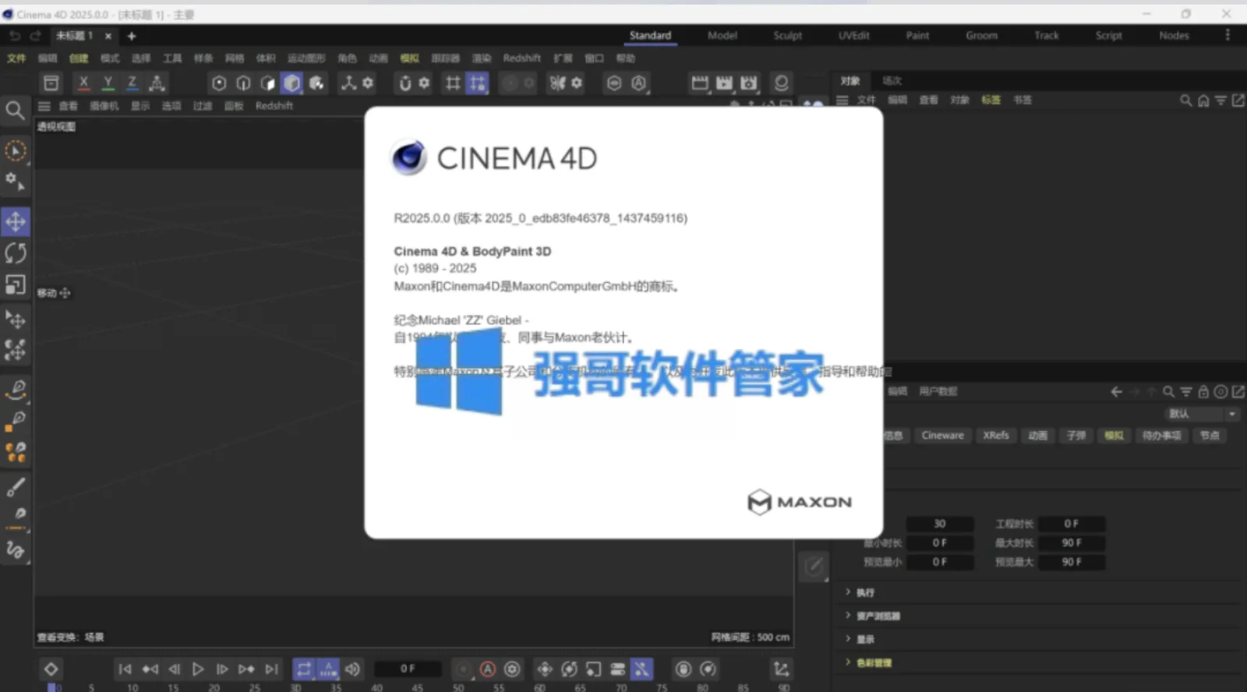Toggle Attribute Manager lock icon
This screenshot has height=692, width=1247.
(x=1203, y=392)
